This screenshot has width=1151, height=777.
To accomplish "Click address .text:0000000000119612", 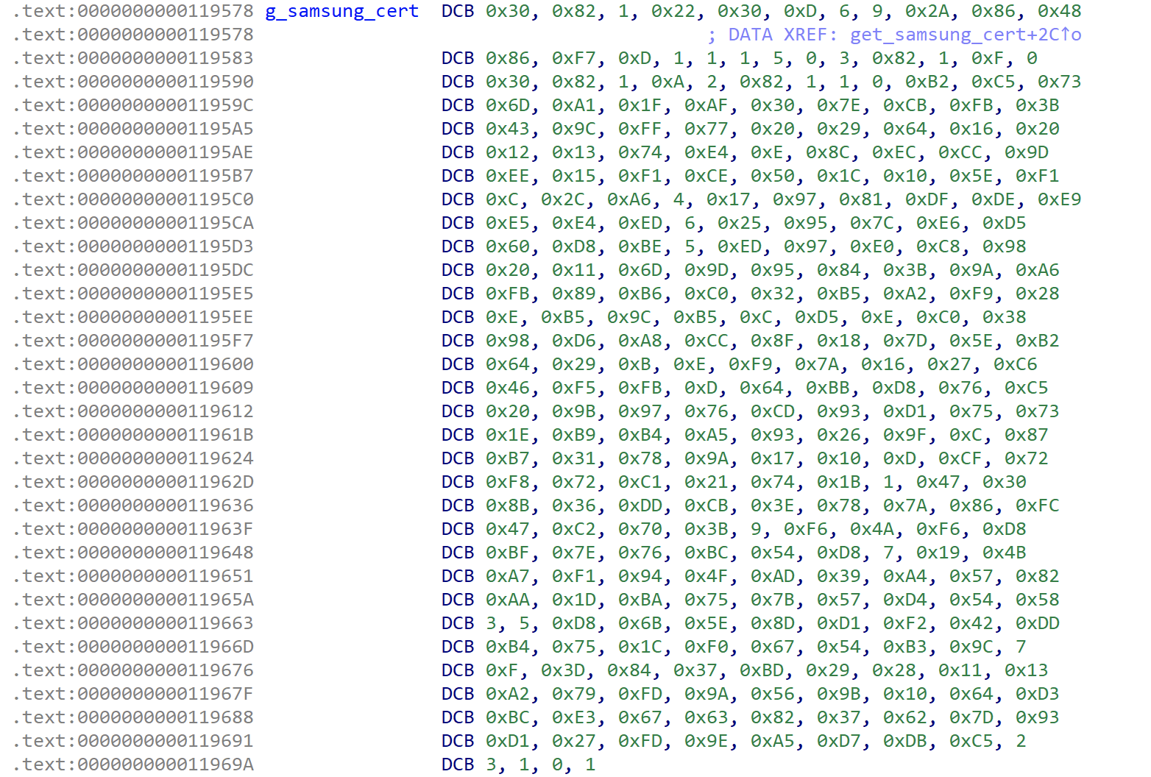I will 133,411.
